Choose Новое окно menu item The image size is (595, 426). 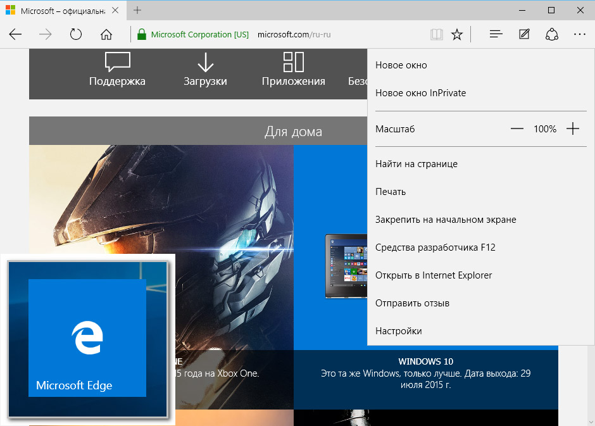(481, 65)
